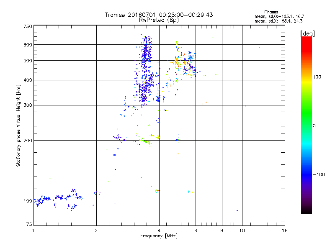Click the '500' height tick label
Screen dimensions: 335x251
[28, 61]
